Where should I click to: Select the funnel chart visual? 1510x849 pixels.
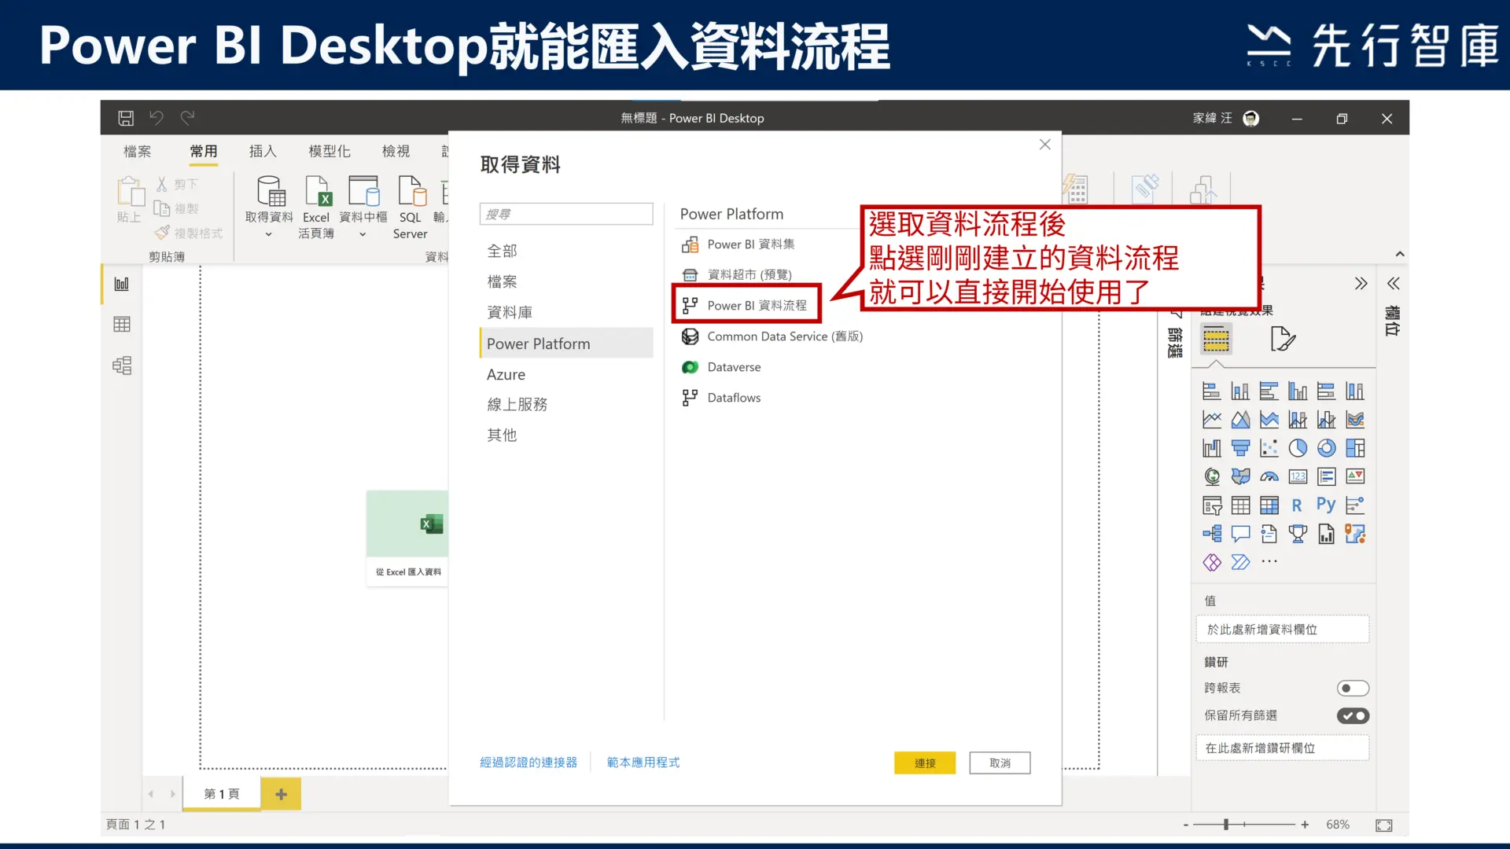(1240, 448)
